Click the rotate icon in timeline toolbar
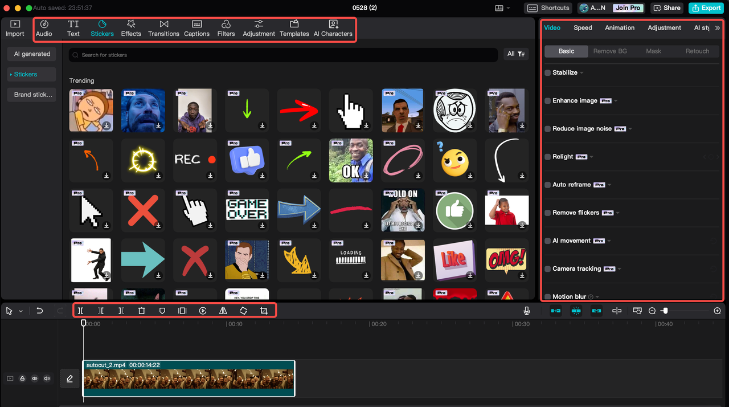The width and height of the screenshot is (729, 407). point(243,311)
